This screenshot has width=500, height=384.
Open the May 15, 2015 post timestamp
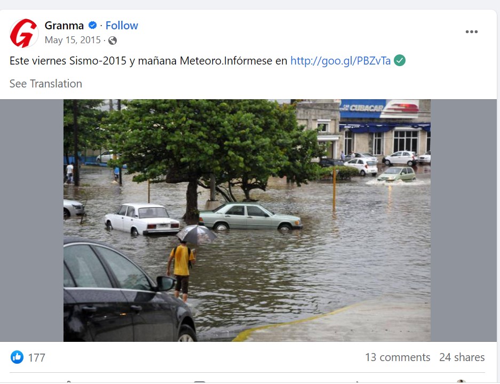pos(73,41)
